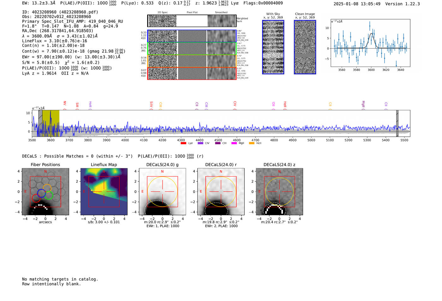Open the Fiber Positions panel
Screen dimensions: 442x301
(45, 192)
